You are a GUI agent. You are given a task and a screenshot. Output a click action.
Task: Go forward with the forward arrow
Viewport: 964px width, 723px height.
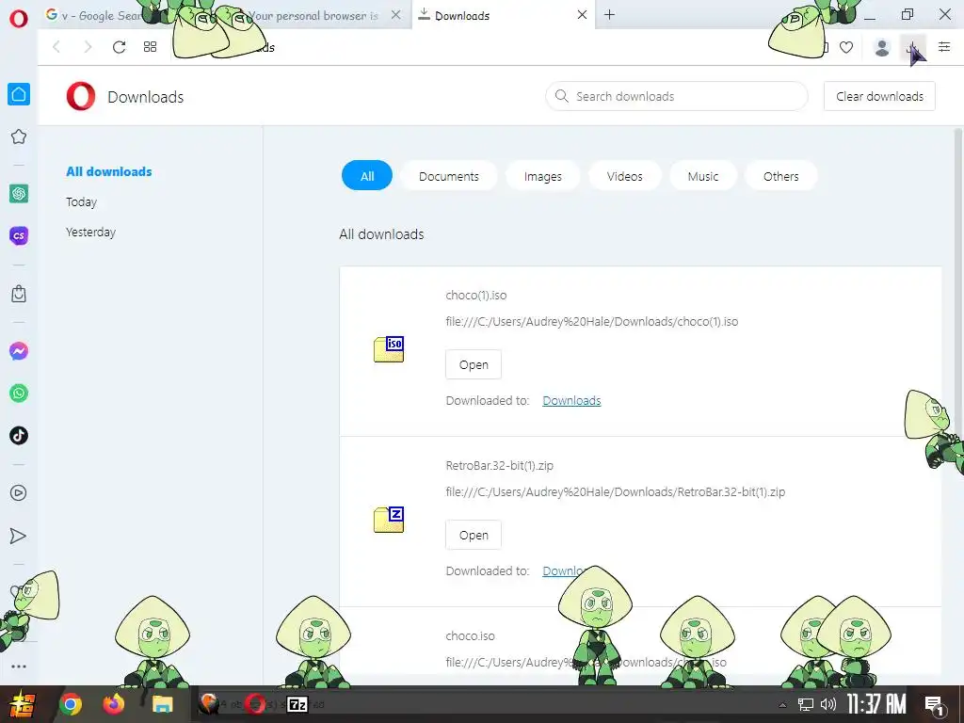click(x=88, y=47)
